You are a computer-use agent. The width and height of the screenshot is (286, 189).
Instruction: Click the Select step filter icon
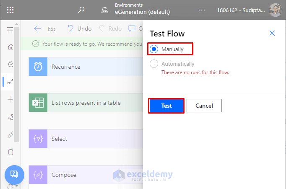point(38,139)
